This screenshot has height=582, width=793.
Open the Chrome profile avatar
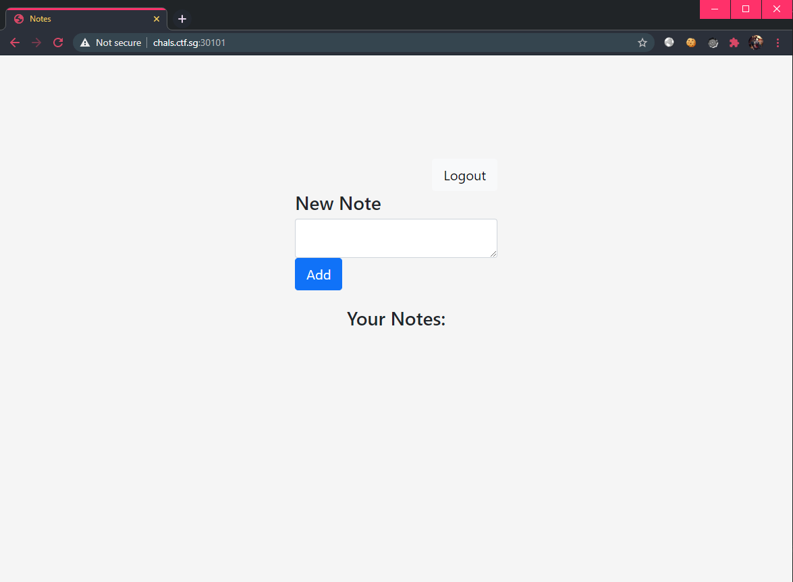click(x=756, y=42)
